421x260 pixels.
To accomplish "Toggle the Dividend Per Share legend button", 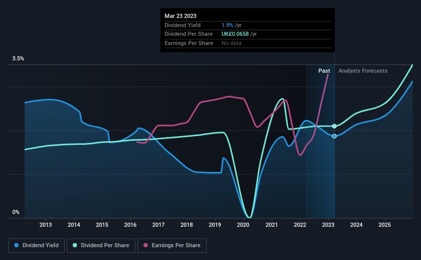I will (x=101, y=246).
